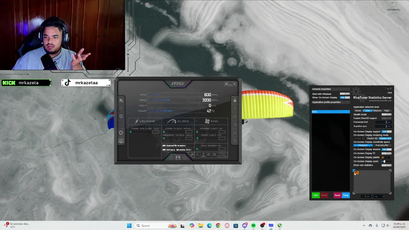Click the Memory Clock value field
The image size is (409, 230).
pyautogui.click(x=189, y=138)
